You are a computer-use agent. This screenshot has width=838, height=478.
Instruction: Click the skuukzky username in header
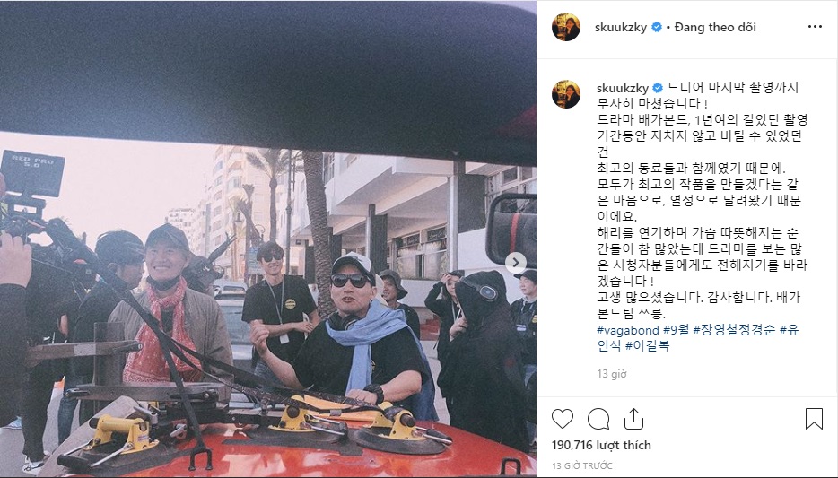click(x=621, y=27)
